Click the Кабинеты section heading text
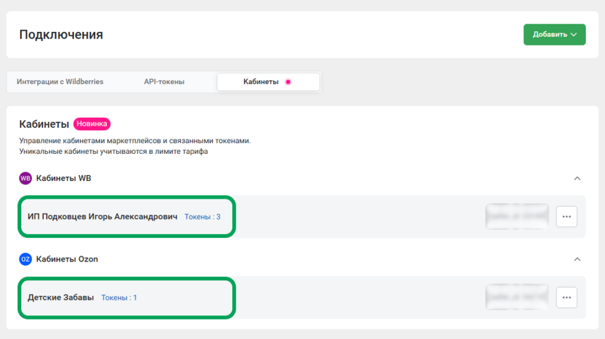The height and width of the screenshot is (339, 605). (x=44, y=124)
